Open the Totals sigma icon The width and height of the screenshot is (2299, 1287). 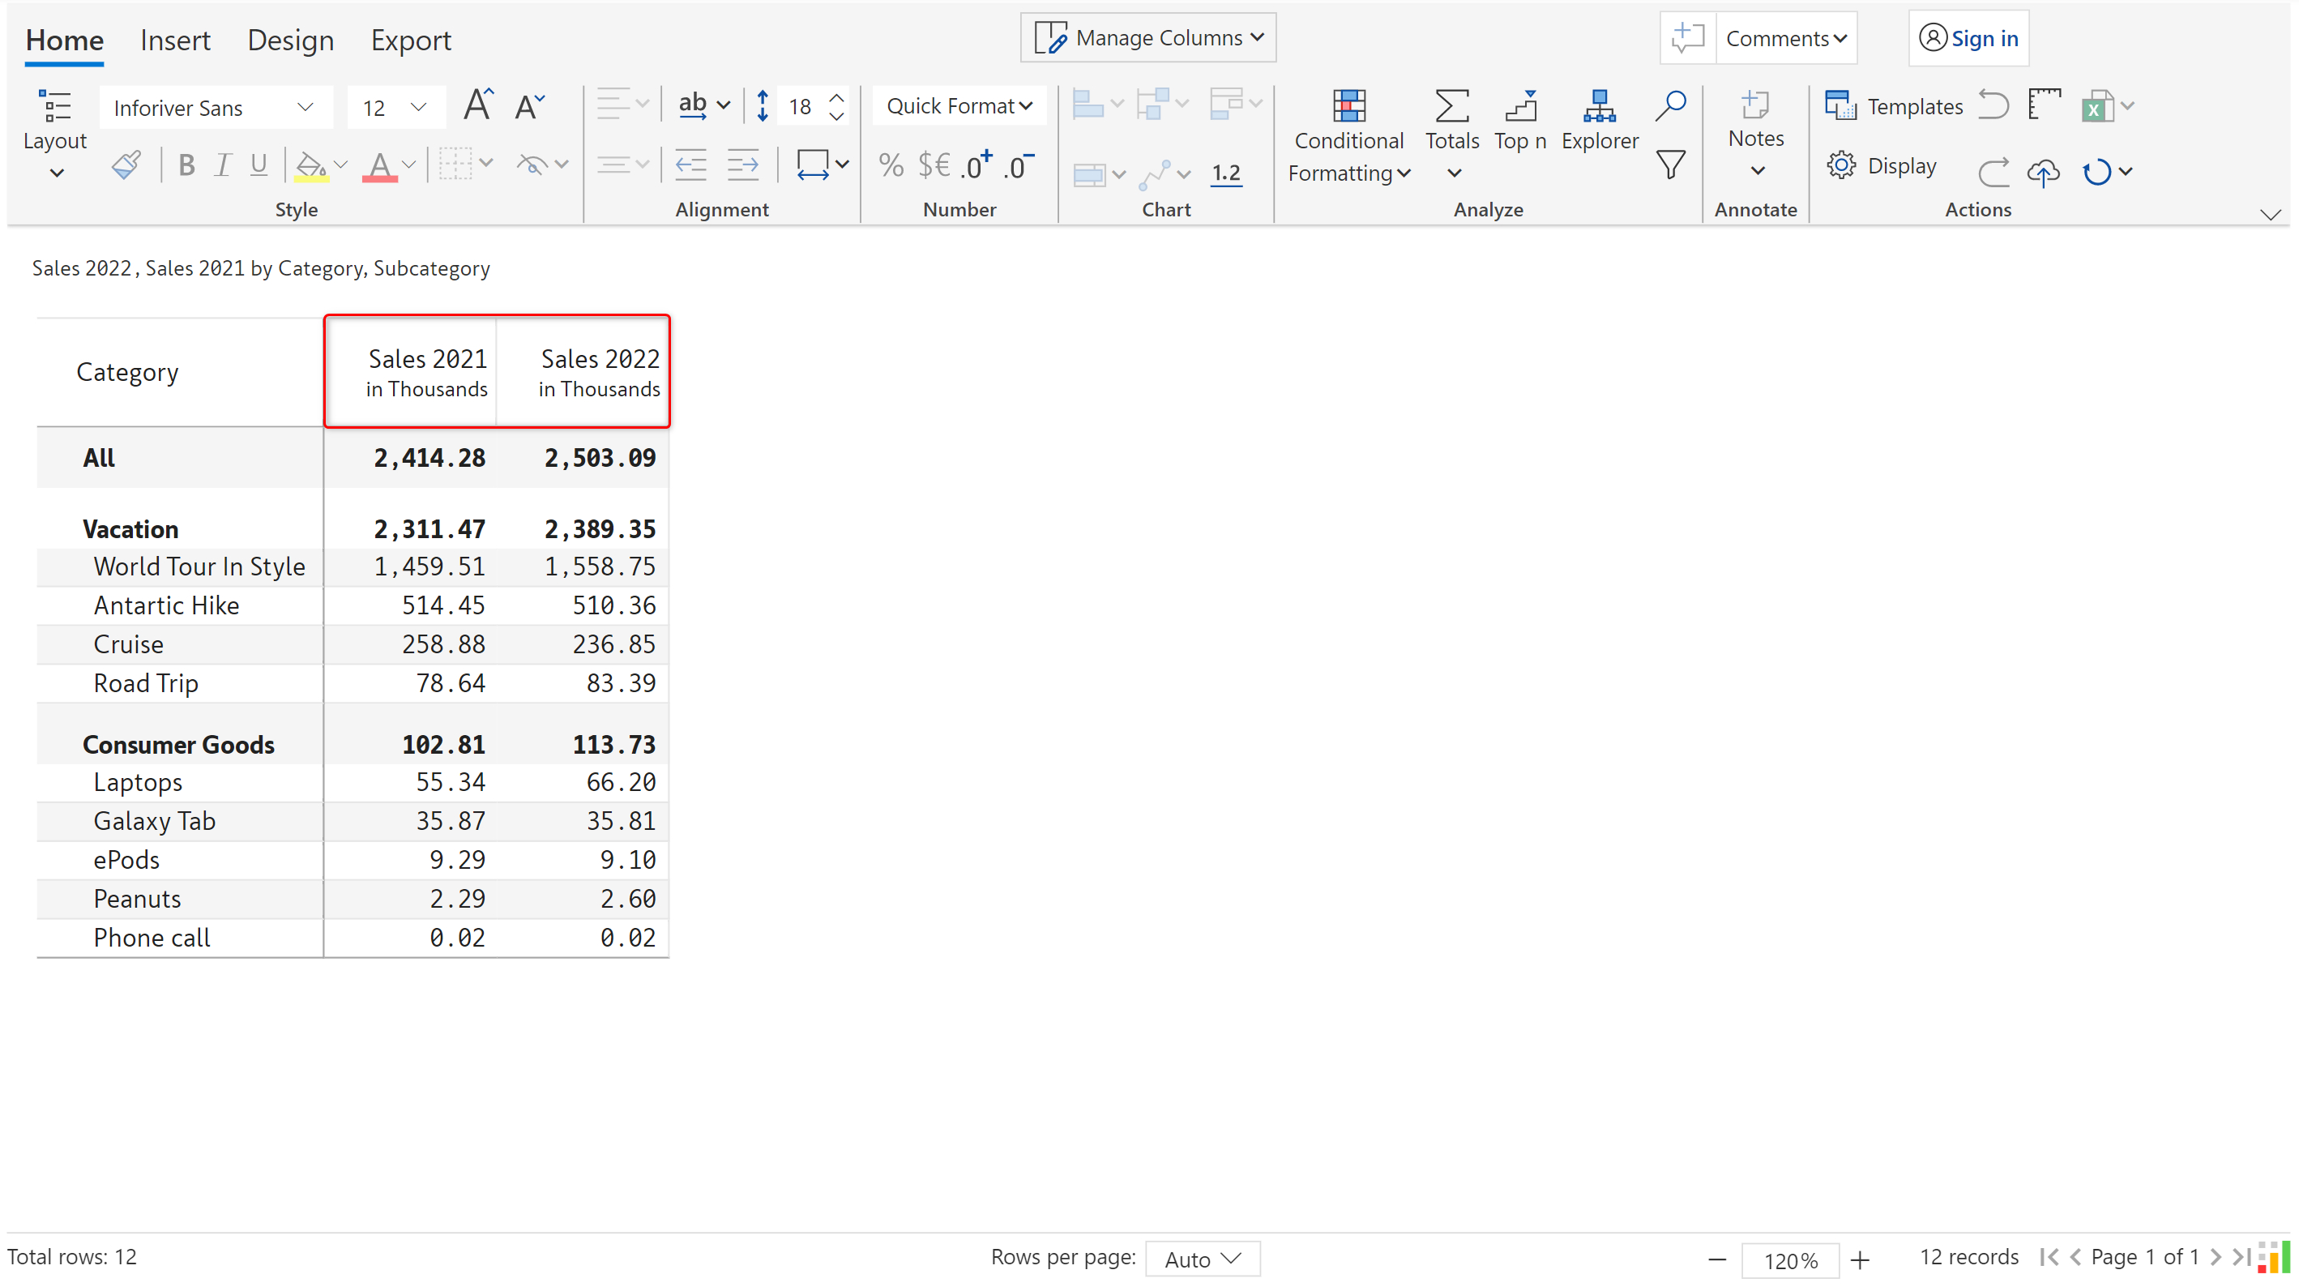pyautogui.click(x=1452, y=105)
